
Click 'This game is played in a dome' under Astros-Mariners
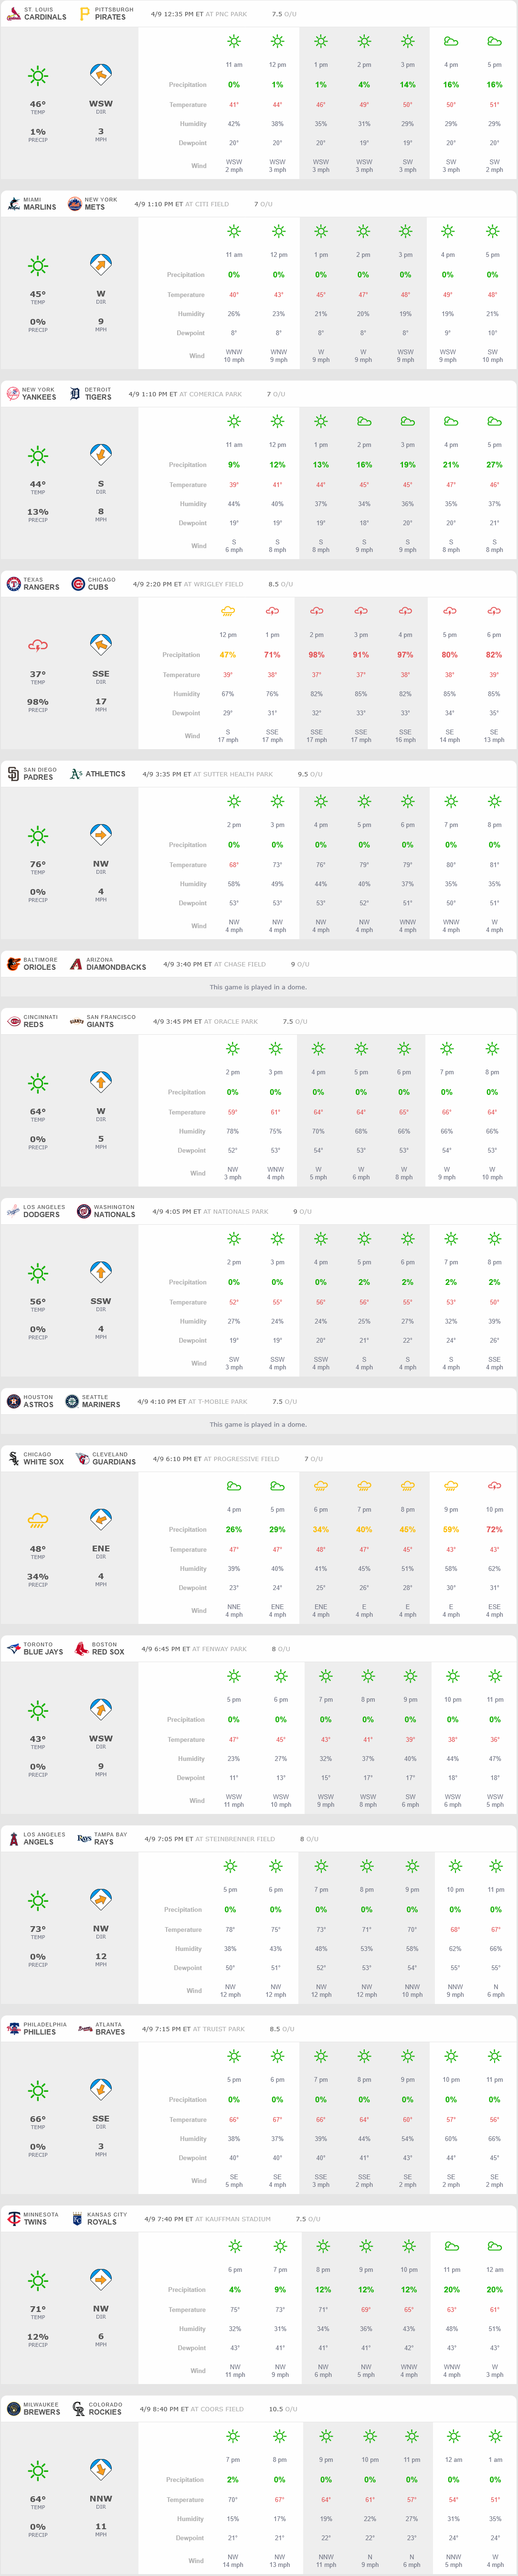258,1424
